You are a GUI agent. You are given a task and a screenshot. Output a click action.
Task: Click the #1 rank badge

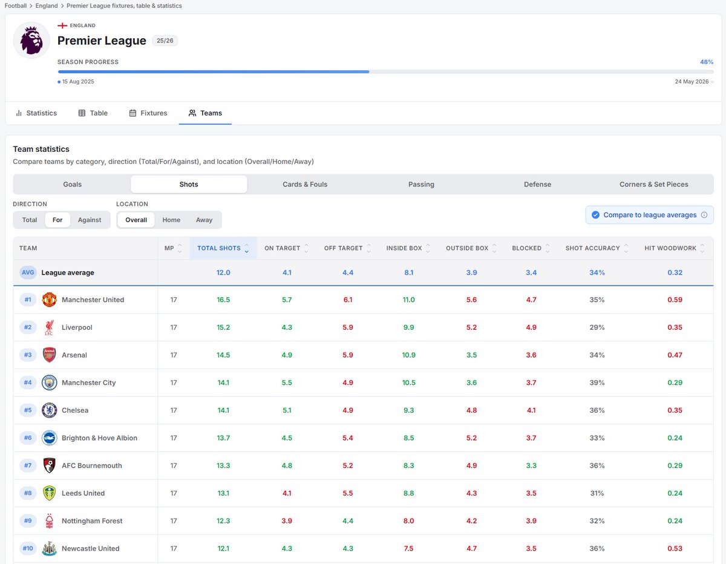pos(28,300)
